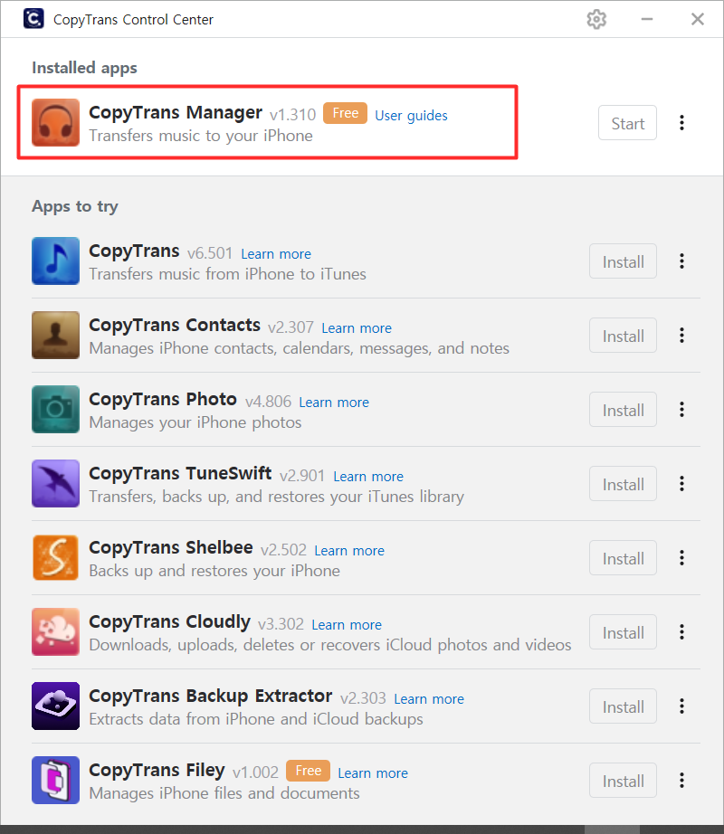This screenshot has height=834, width=724.
Task: Open Learn more link for CopyTrans v6.501
Action: [x=276, y=253]
